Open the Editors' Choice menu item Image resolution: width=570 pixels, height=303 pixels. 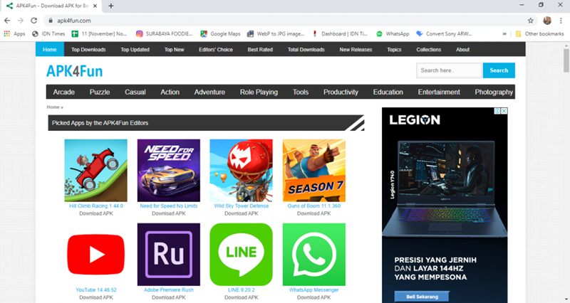point(215,50)
